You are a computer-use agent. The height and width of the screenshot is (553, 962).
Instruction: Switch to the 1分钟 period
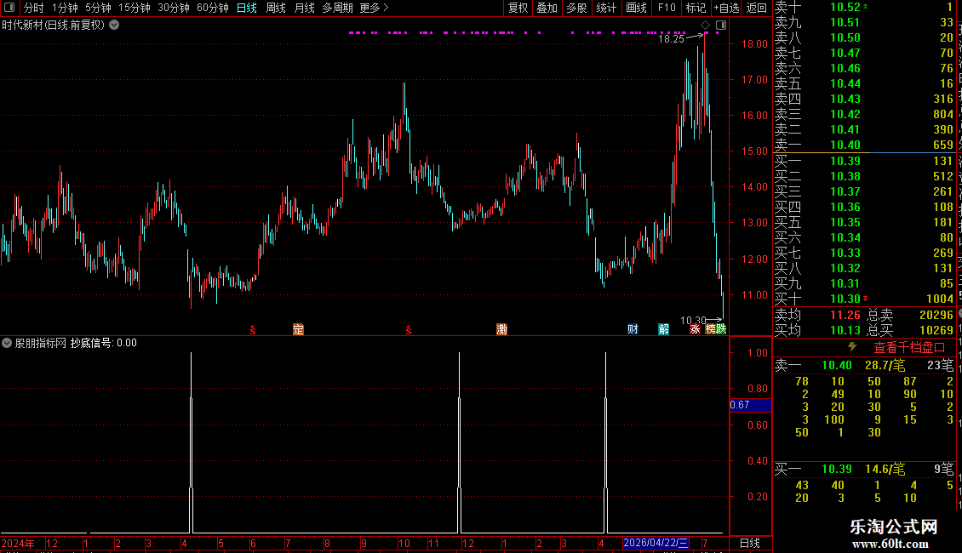click(65, 8)
